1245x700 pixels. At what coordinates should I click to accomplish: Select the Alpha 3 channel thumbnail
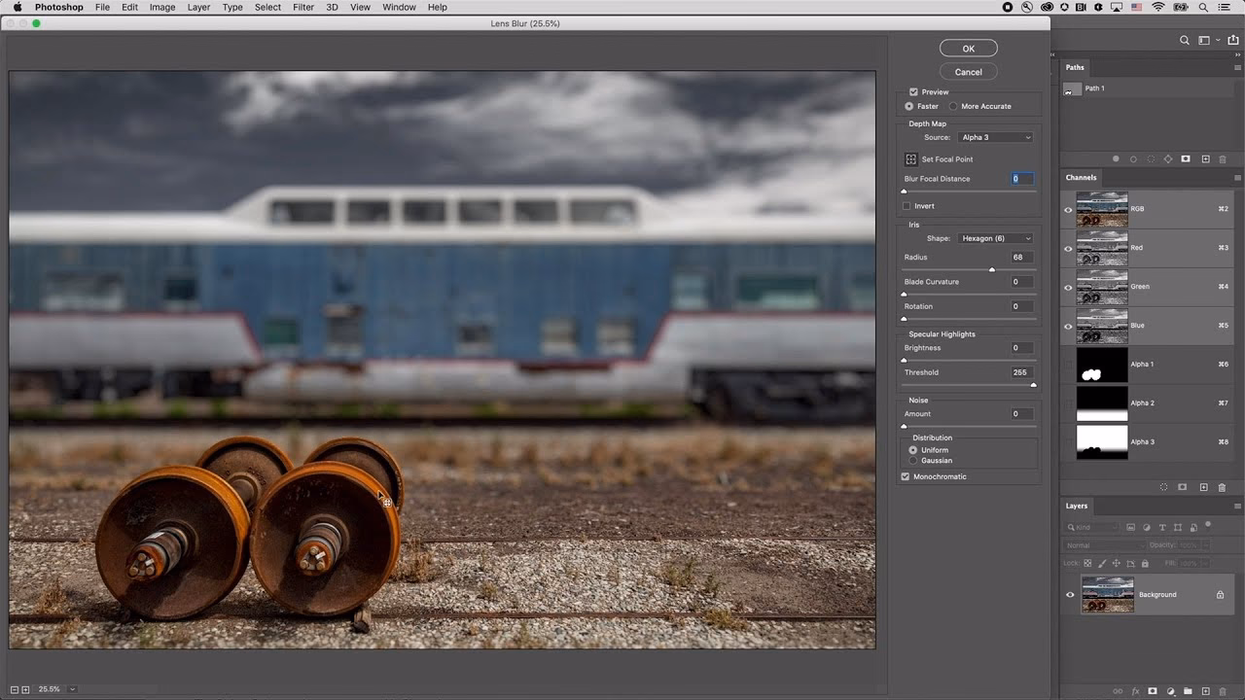click(1101, 441)
